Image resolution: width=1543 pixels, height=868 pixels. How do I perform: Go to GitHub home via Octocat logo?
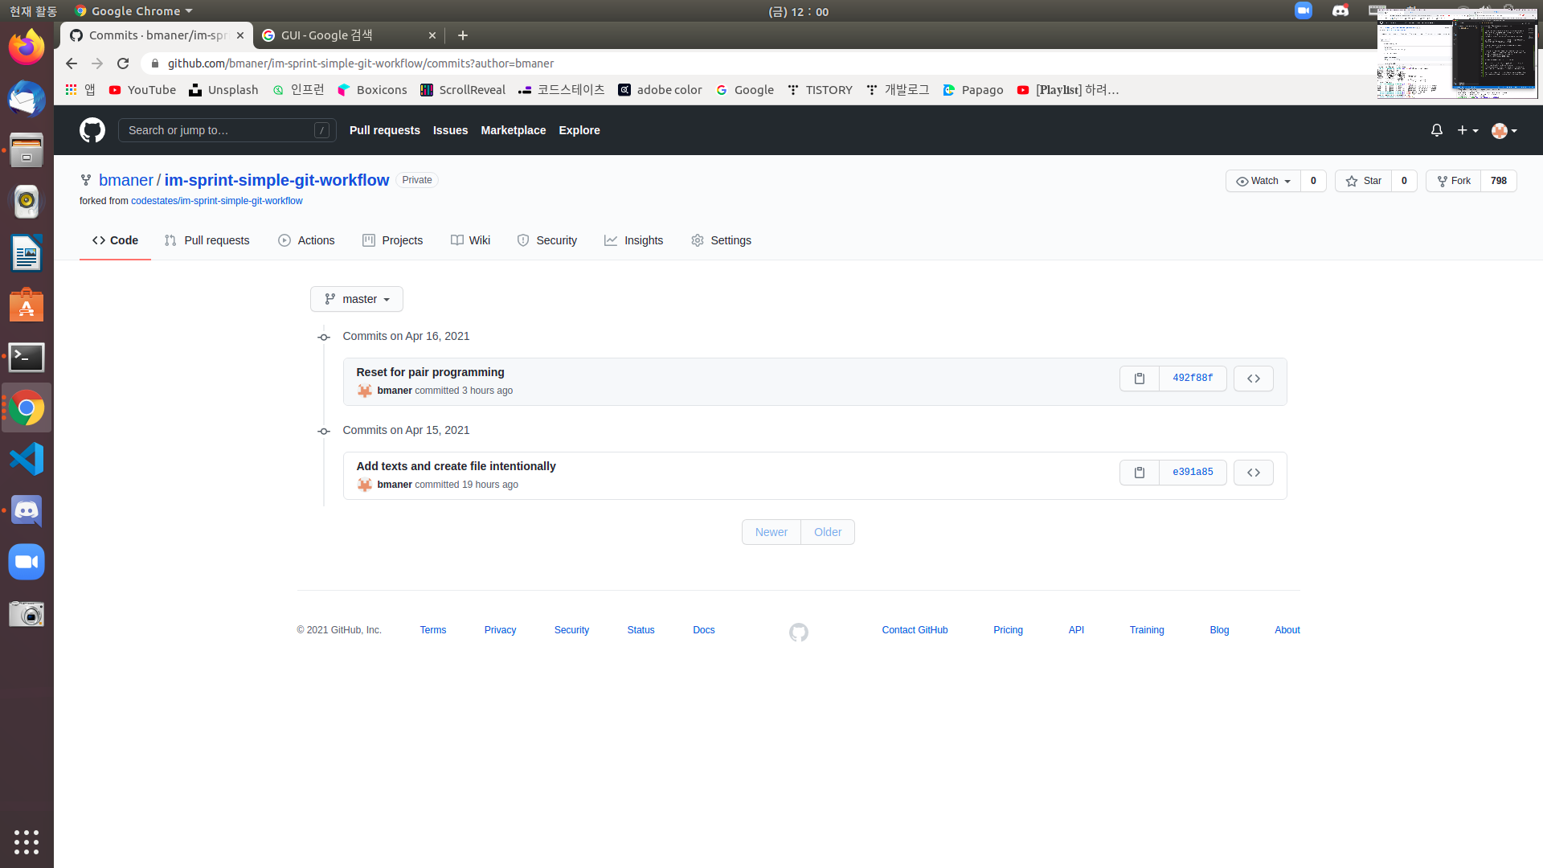pyautogui.click(x=92, y=130)
